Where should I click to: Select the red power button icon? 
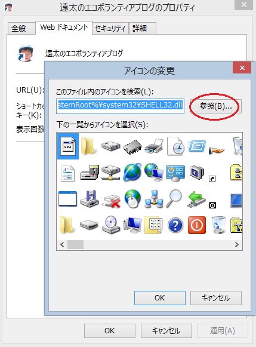pyautogui.click(x=197, y=225)
